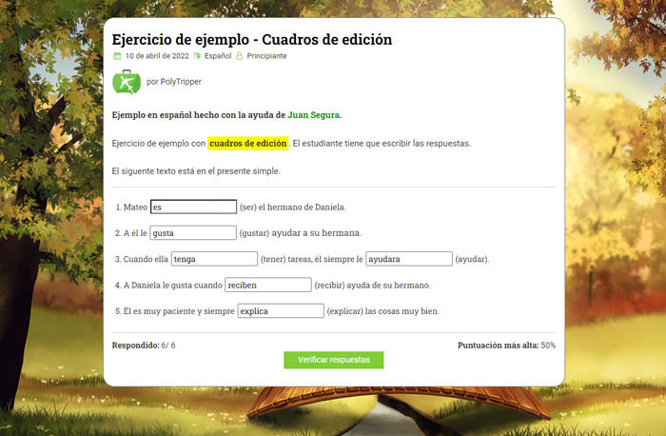Click the Puntuación más alta 50% text
Viewport: 666px width, 436px height.
[506, 346]
